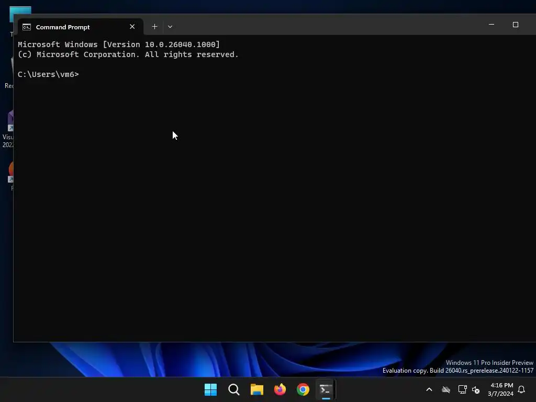The height and width of the screenshot is (402, 536).
Task: Launch File Explorer from the taskbar
Action: pyautogui.click(x=256, y=389)
